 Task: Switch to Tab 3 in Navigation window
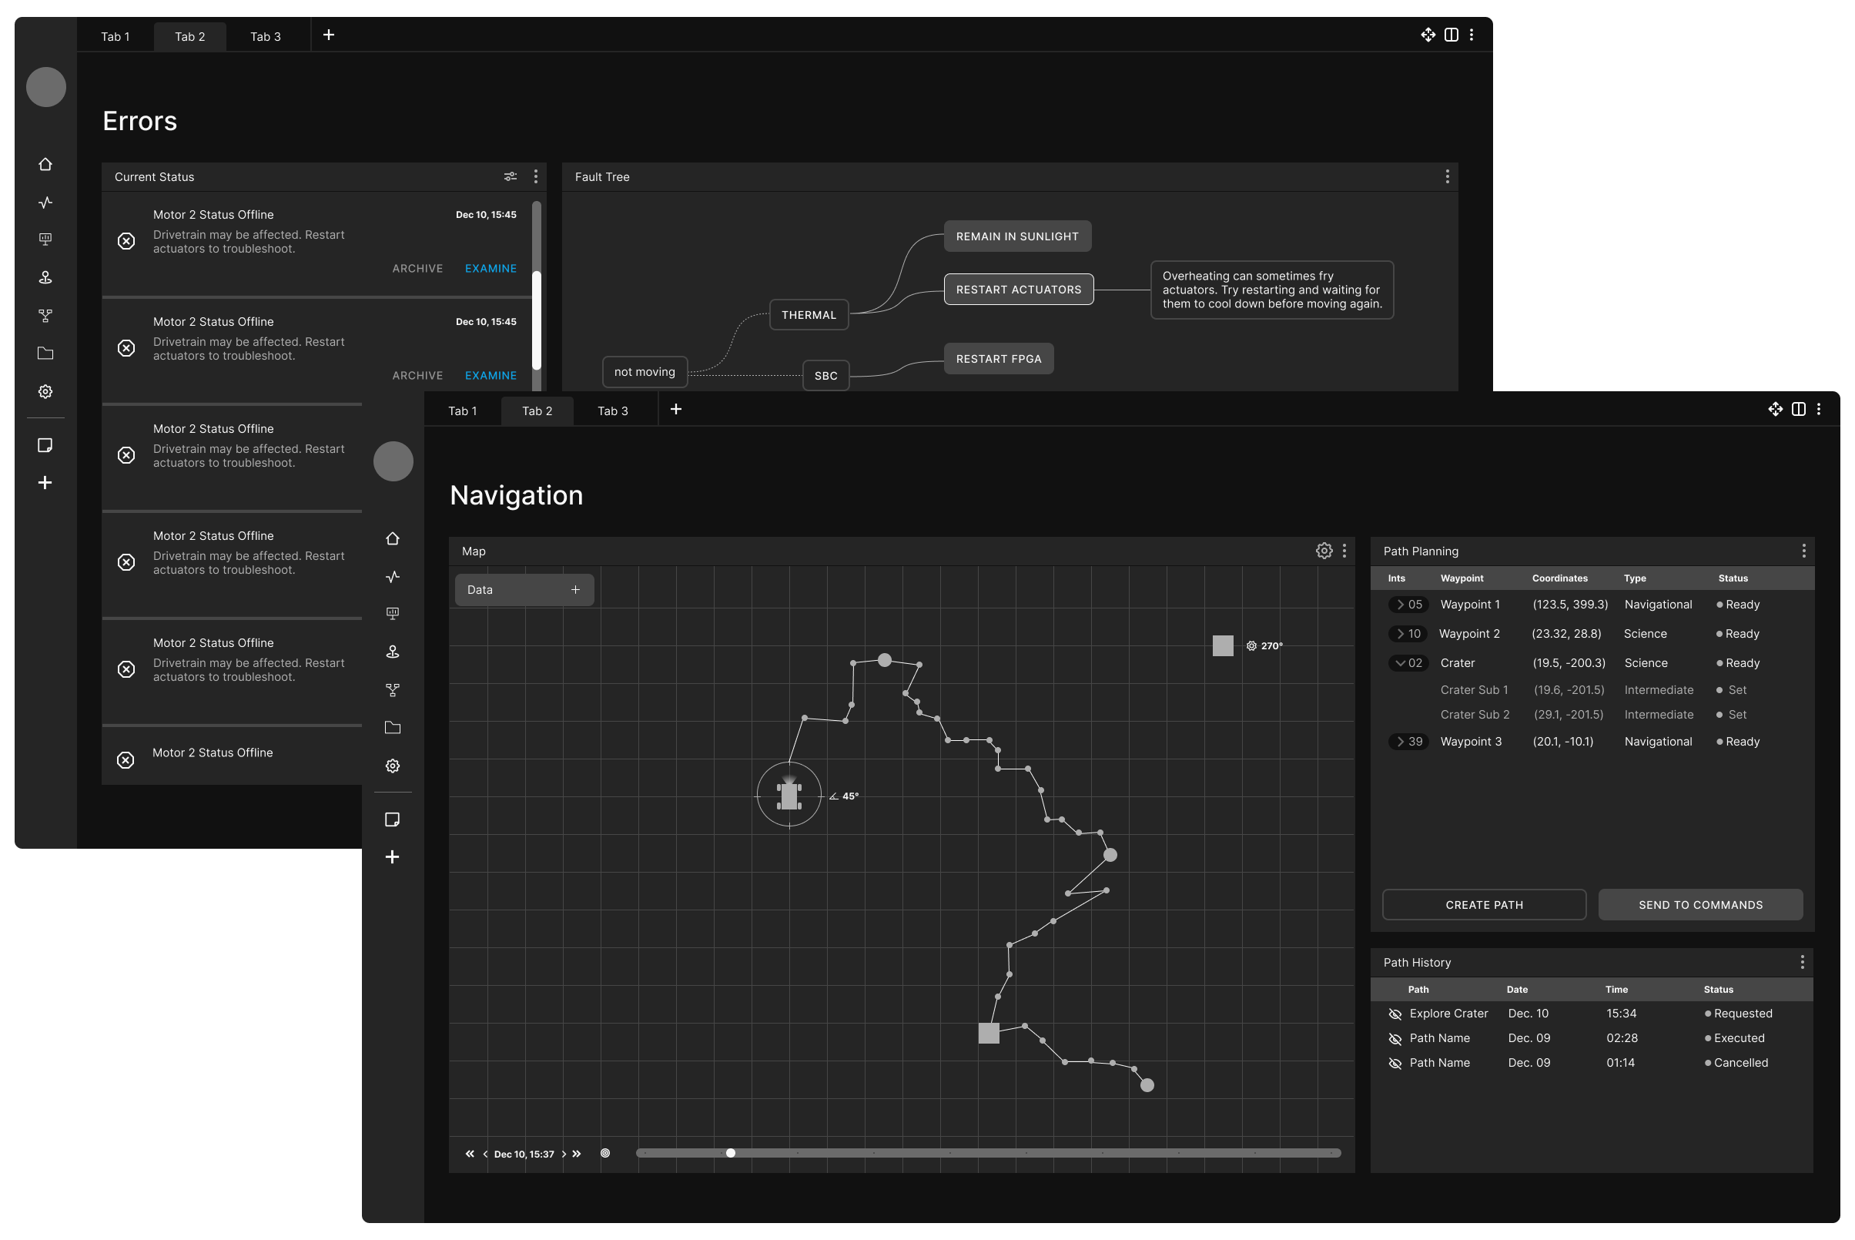click(x=613, y=411)
